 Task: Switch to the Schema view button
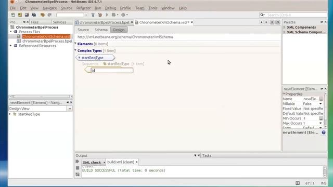(x=101, y=30)
